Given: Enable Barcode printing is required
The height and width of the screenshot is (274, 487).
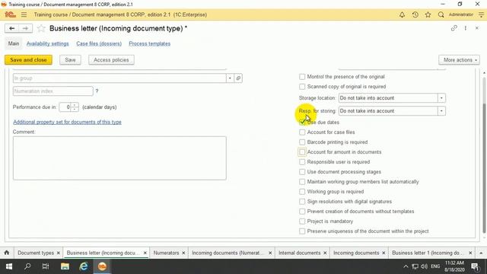Looking at the screenshot, I should (x=302, y=142).
